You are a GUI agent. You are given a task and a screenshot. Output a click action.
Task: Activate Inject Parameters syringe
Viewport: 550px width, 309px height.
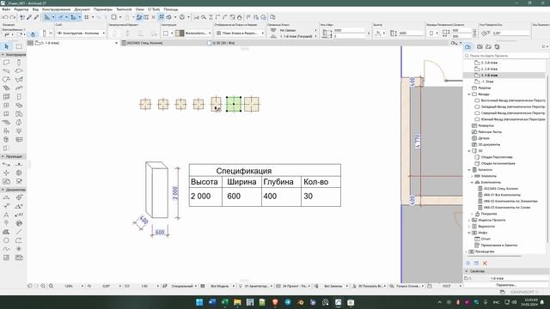(36, 17)
